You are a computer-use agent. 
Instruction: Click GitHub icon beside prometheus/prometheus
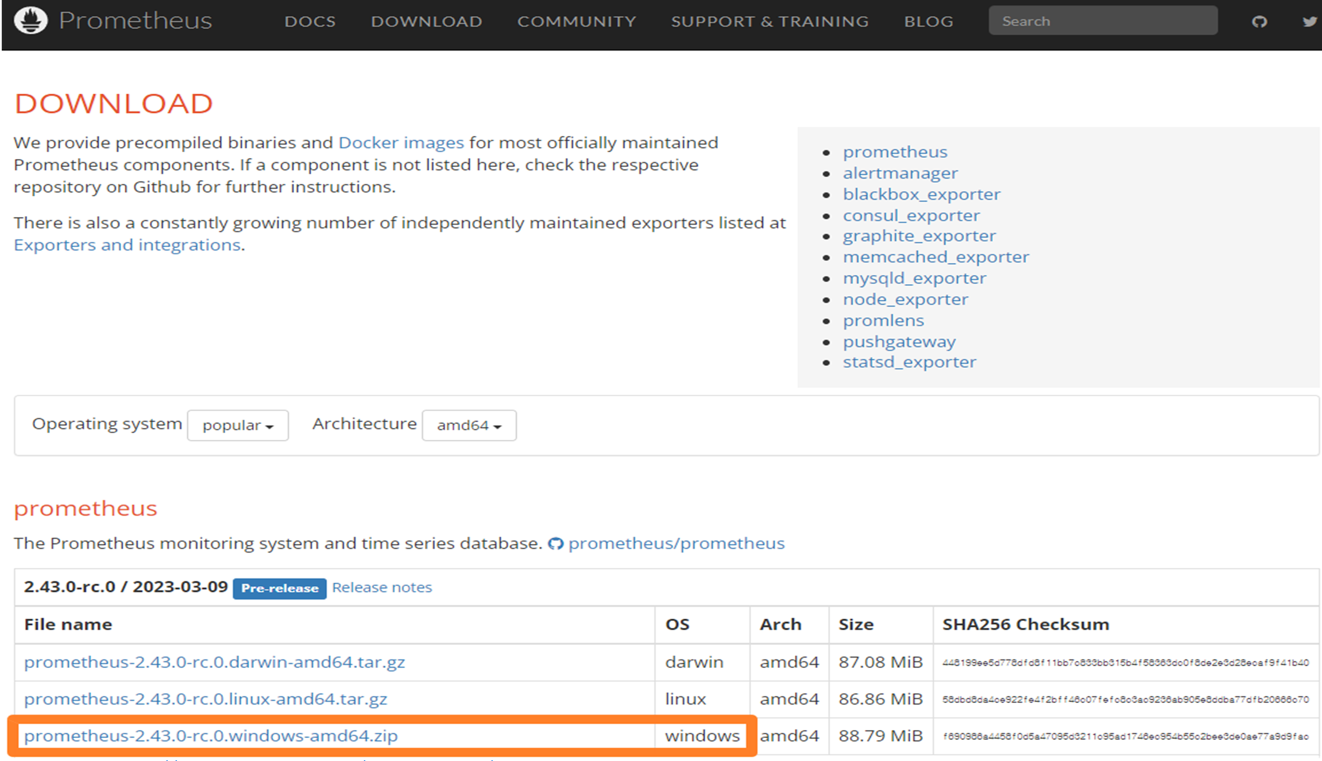point(555,543)
